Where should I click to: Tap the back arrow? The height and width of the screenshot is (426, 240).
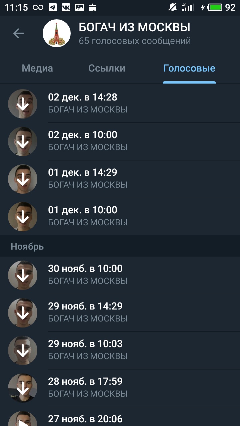(x=18, y=33)
